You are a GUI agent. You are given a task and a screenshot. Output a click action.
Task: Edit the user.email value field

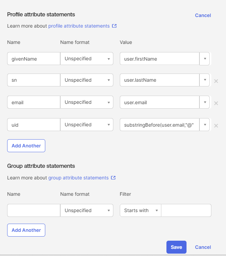point(160,102)
